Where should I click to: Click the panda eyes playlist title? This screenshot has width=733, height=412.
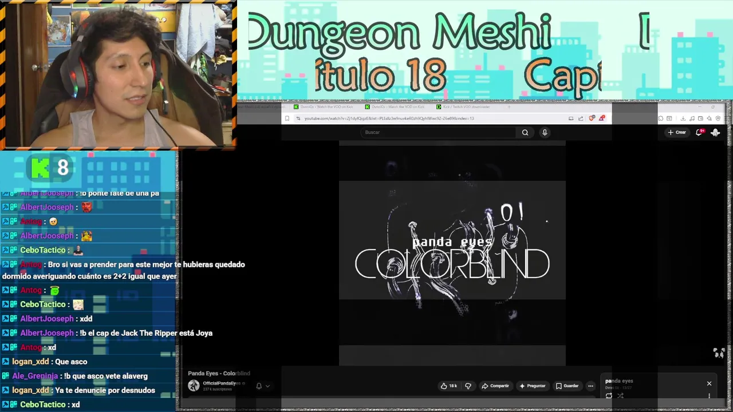point(619,381)
